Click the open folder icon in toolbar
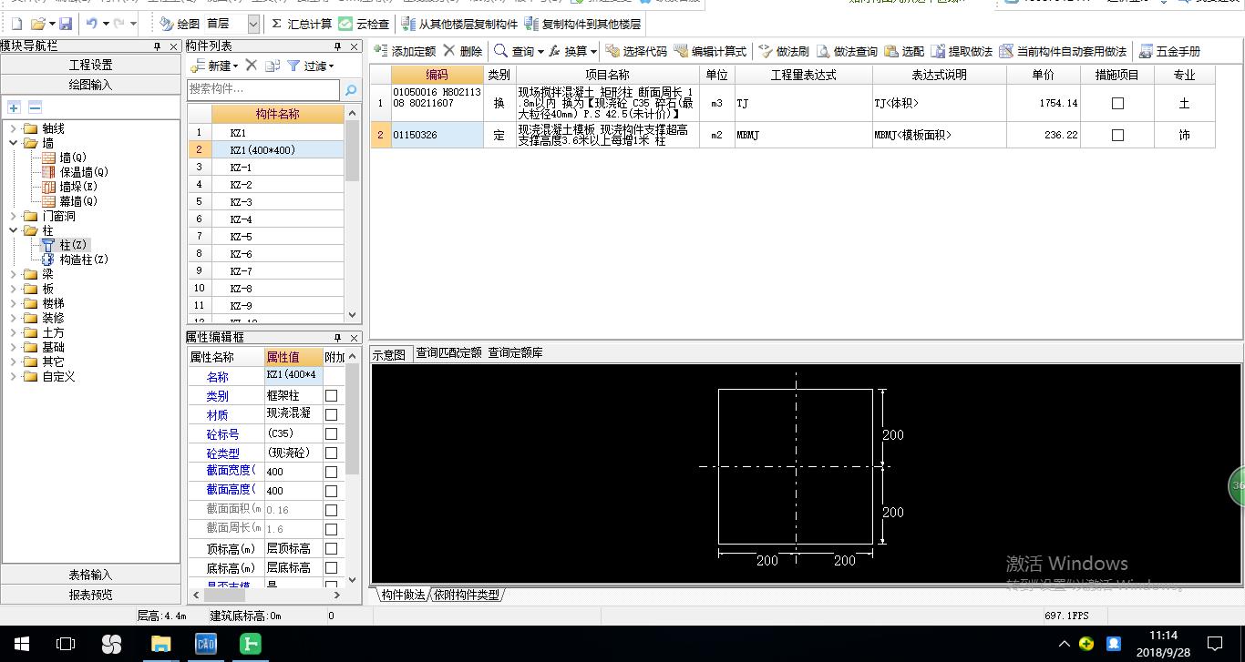 point(37,24)
